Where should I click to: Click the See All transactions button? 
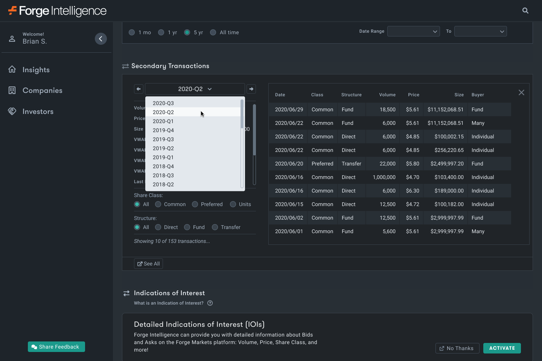(x=148, y=264)
